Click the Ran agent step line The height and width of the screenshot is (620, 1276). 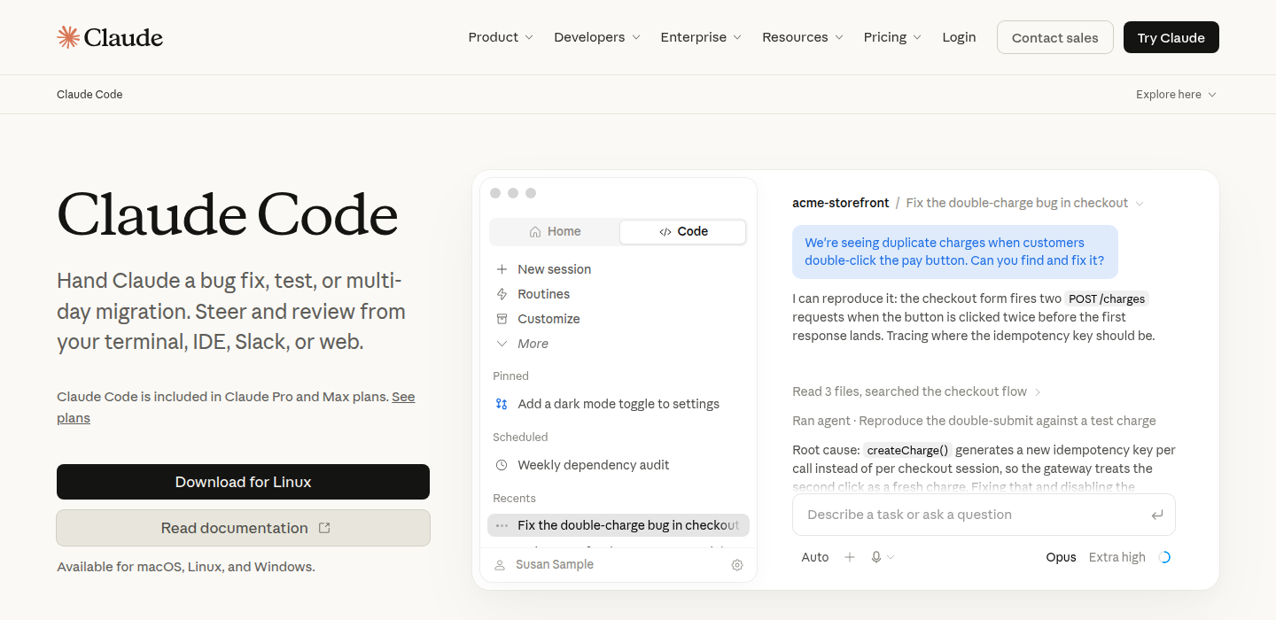(974, 421)
